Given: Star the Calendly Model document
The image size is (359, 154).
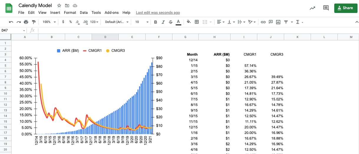Looking at the screenshot, I should pos(59,6).
